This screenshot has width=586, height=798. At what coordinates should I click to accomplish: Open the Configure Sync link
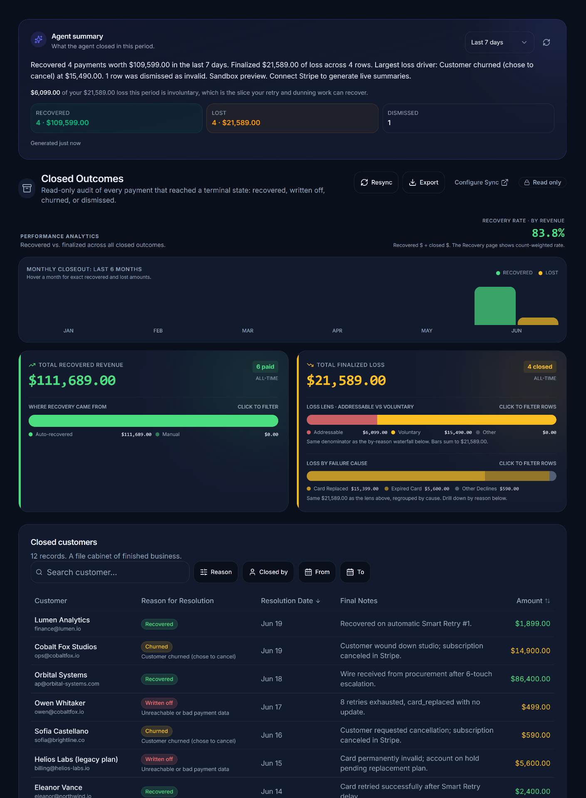pyautogui.click(x=481, y=182)
